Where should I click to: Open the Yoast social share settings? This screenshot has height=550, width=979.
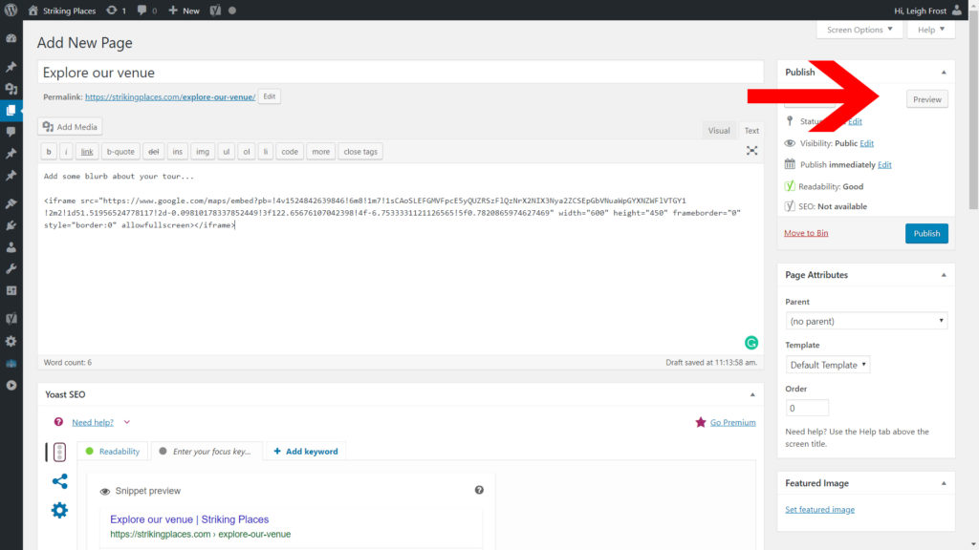(59, 481)
